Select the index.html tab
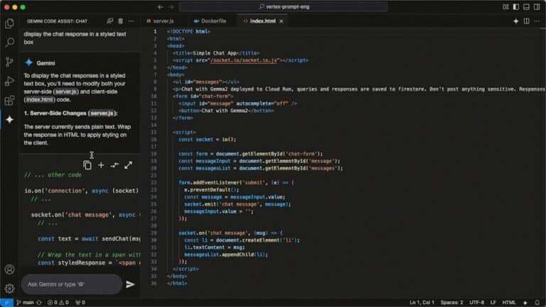The width and height of the screenshot is (546, 307). (263, 21)
